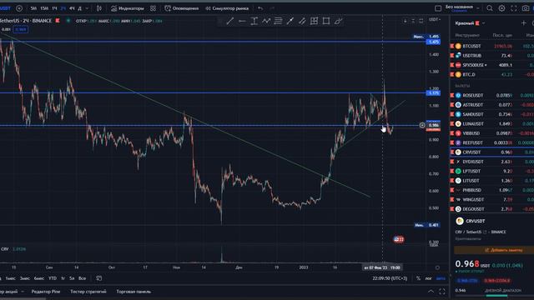Take a chart snapshot with camera icon
Screen dimensions: 534x300
click(x=526, y=8)
